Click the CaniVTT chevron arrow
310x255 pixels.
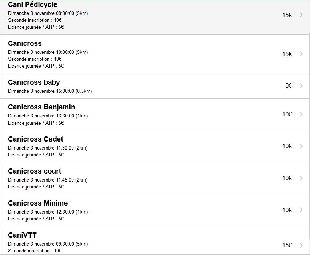pos(301,245)
